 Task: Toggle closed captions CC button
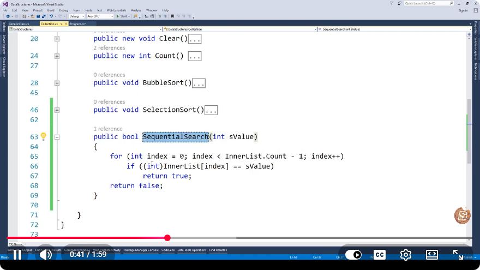(x=380, y=254)
